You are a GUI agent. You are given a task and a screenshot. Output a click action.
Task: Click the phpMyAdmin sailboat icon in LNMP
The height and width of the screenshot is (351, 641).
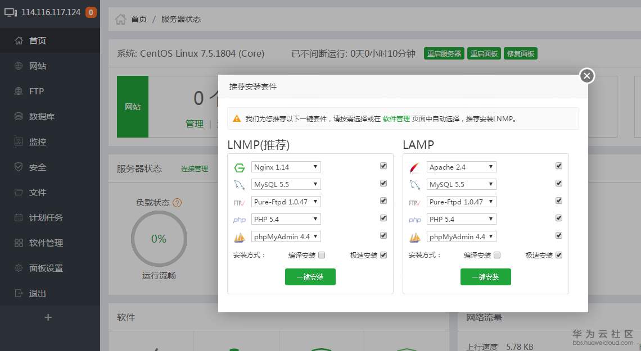click(x=239, y=237)
